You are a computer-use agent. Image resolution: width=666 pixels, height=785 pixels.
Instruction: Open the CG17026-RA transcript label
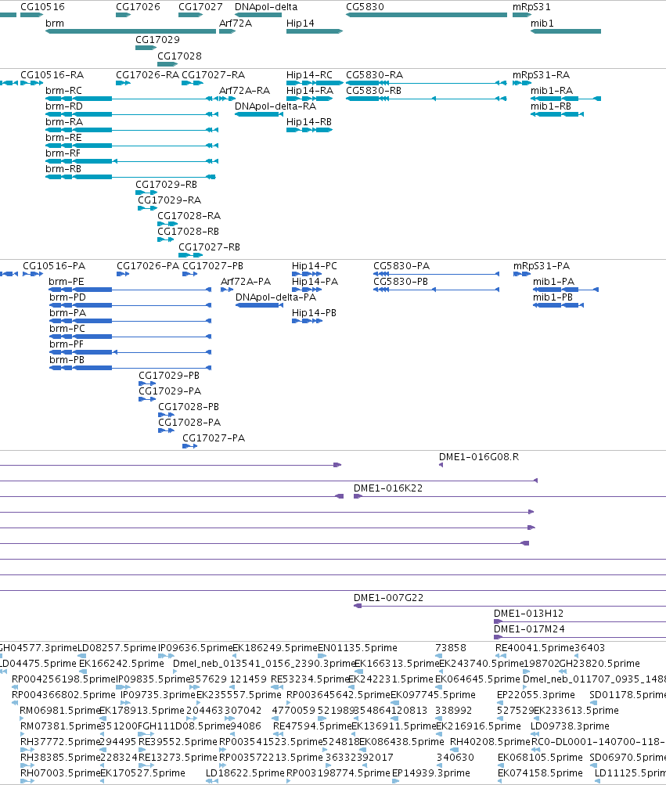coord(147,75)
